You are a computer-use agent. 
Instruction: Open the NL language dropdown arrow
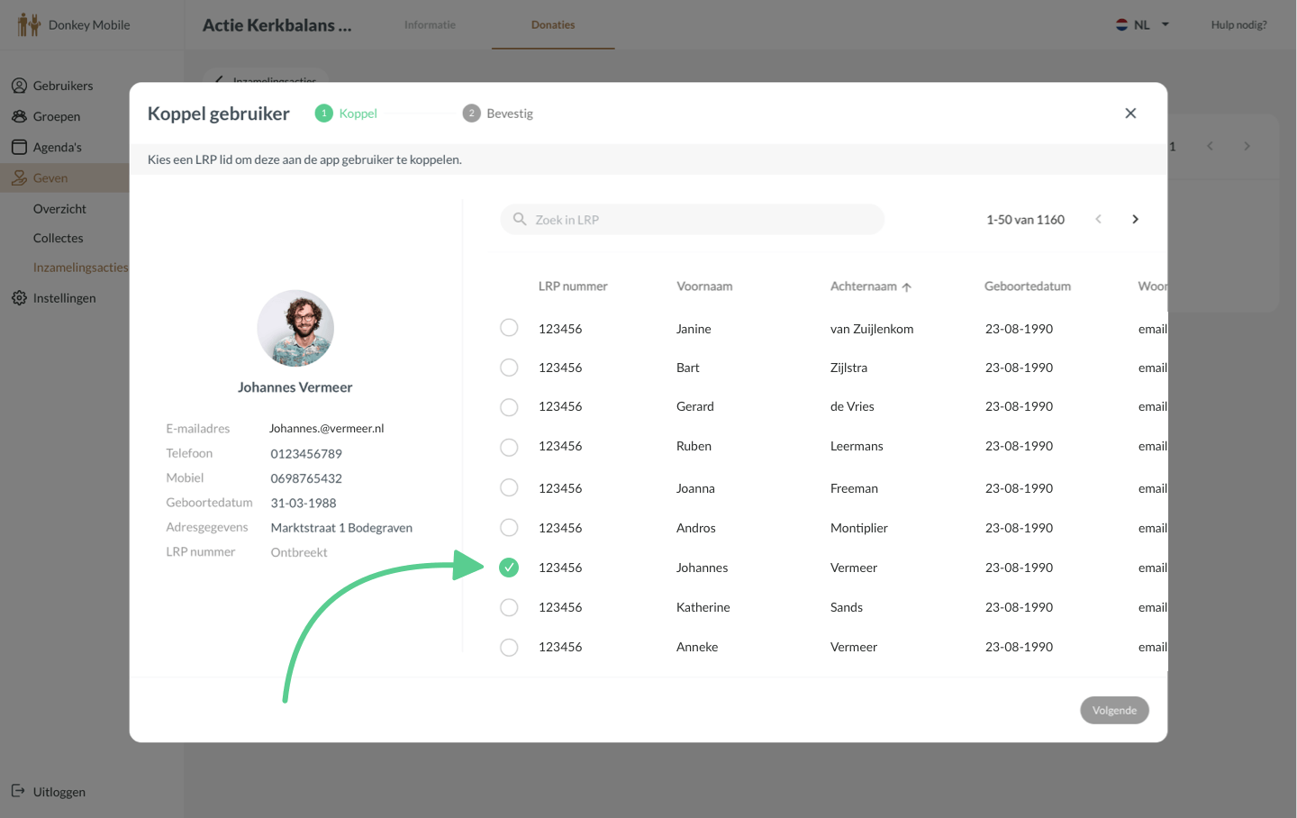click(x=1165, y=24)
